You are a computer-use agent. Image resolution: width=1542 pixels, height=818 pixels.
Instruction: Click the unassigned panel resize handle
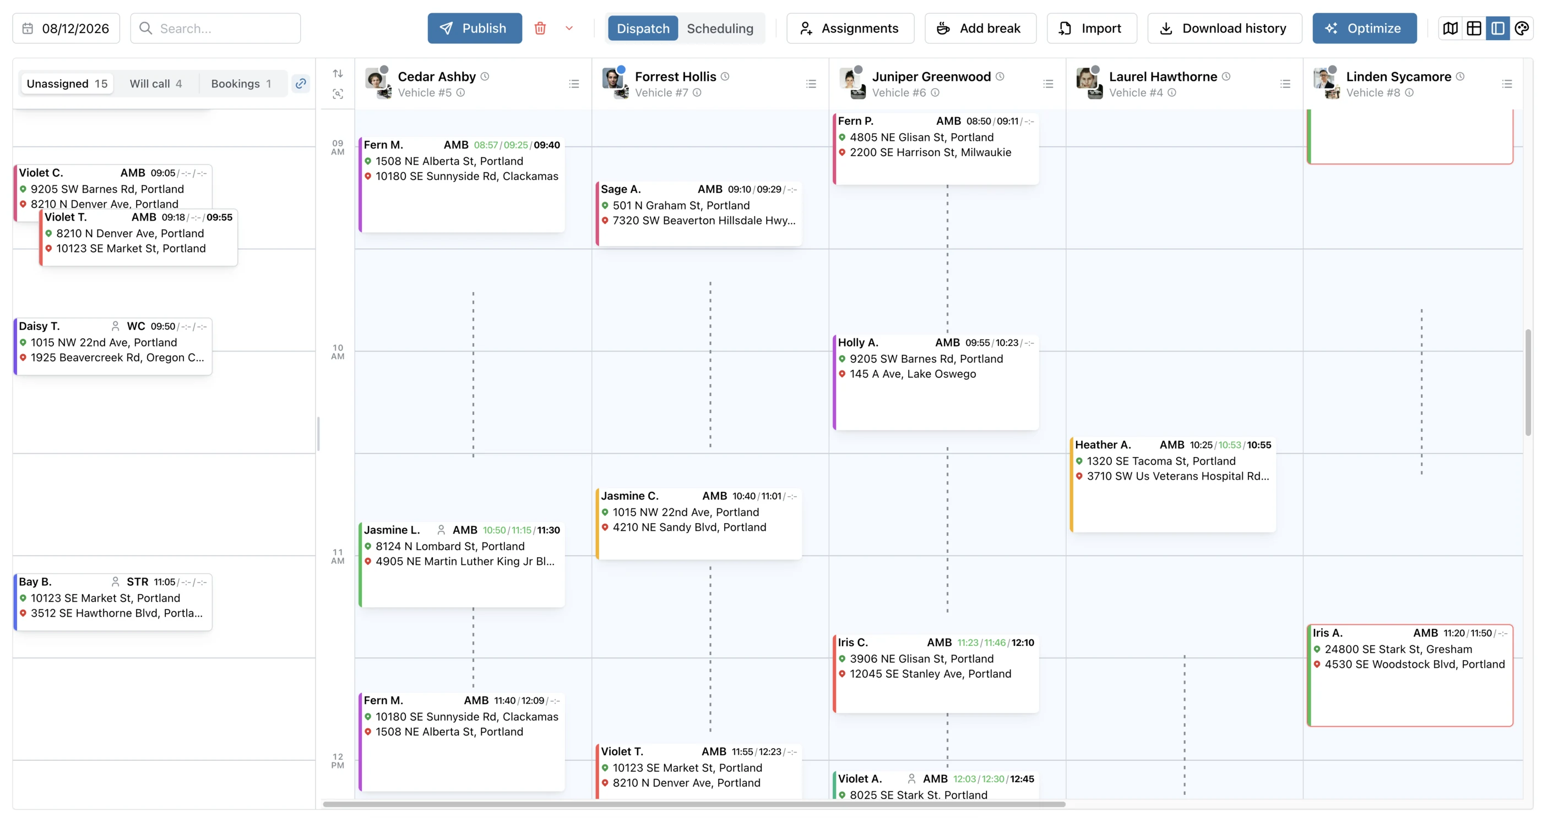318,434
